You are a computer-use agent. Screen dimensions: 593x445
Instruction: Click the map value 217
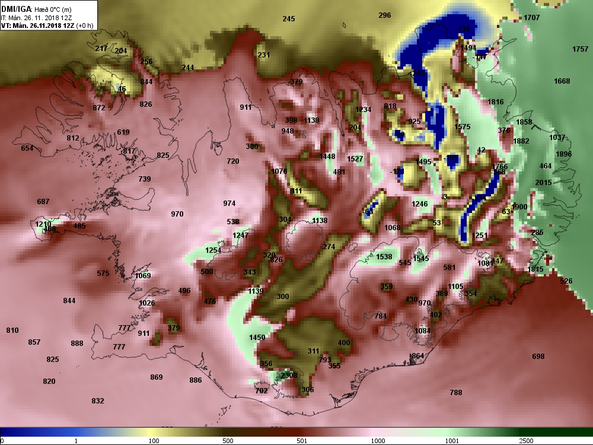pos(101,49)
